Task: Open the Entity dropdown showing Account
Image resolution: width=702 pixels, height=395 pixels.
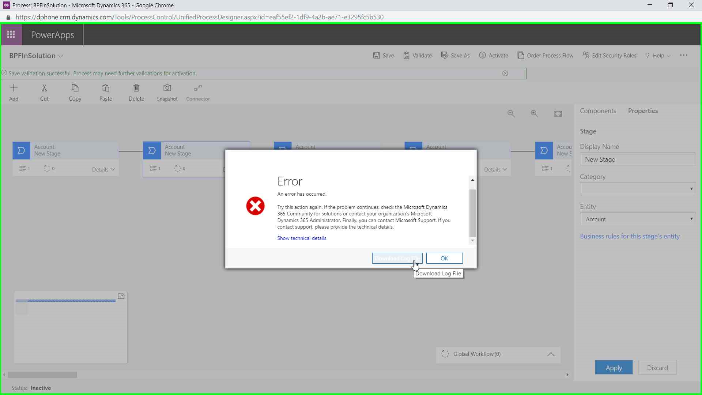Action: pyautogui.click(x=637, y=219)
